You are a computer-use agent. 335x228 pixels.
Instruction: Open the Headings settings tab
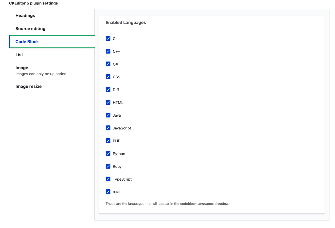click(25, 15)
